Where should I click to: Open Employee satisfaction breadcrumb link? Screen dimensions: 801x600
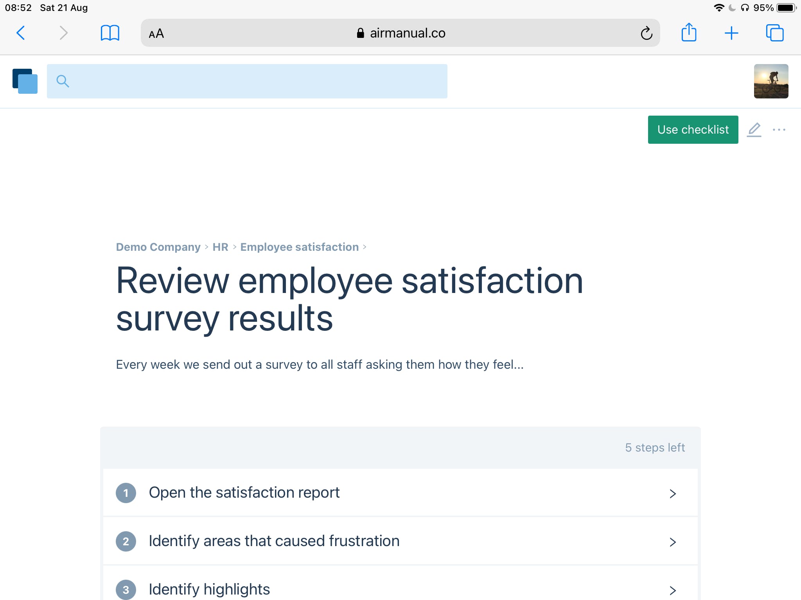click(299, 247)
